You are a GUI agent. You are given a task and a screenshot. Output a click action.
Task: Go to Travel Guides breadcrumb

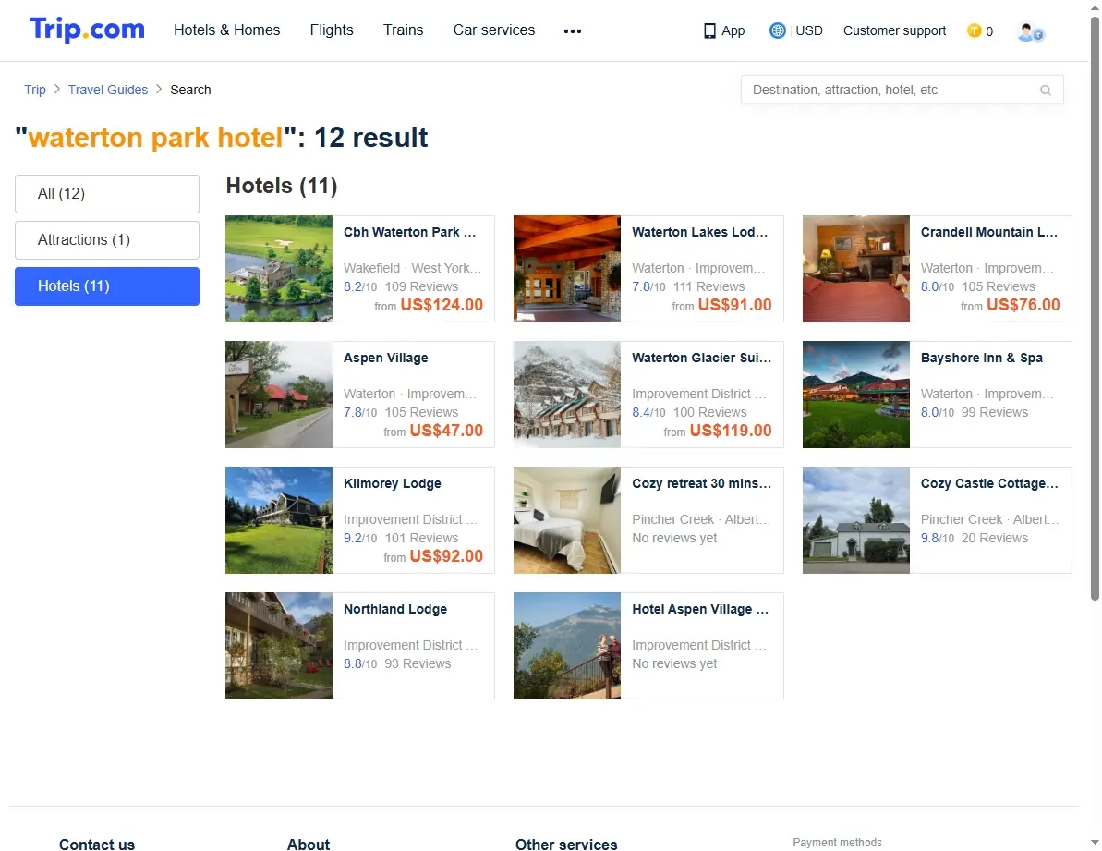point(108,90)
